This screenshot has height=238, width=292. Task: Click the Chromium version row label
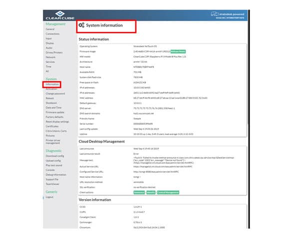point(85,228)
